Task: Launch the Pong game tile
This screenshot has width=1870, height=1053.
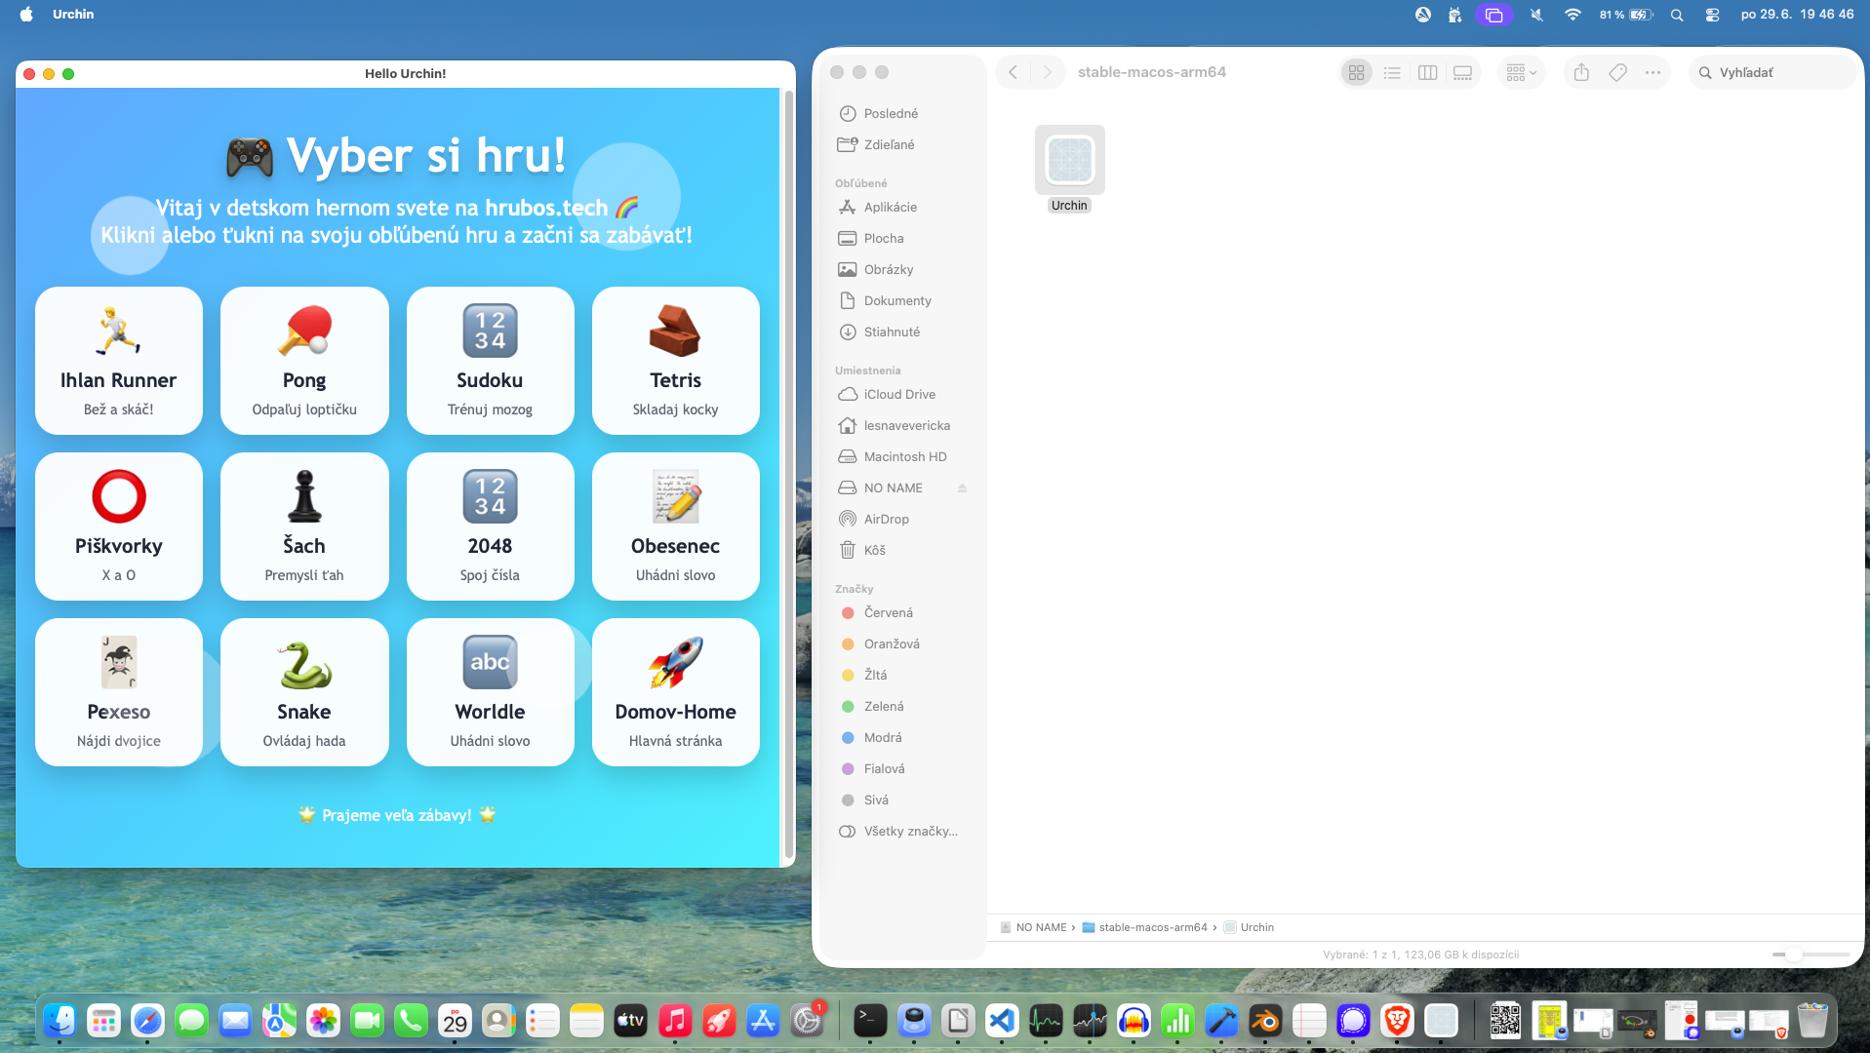Action: [304, 361]
